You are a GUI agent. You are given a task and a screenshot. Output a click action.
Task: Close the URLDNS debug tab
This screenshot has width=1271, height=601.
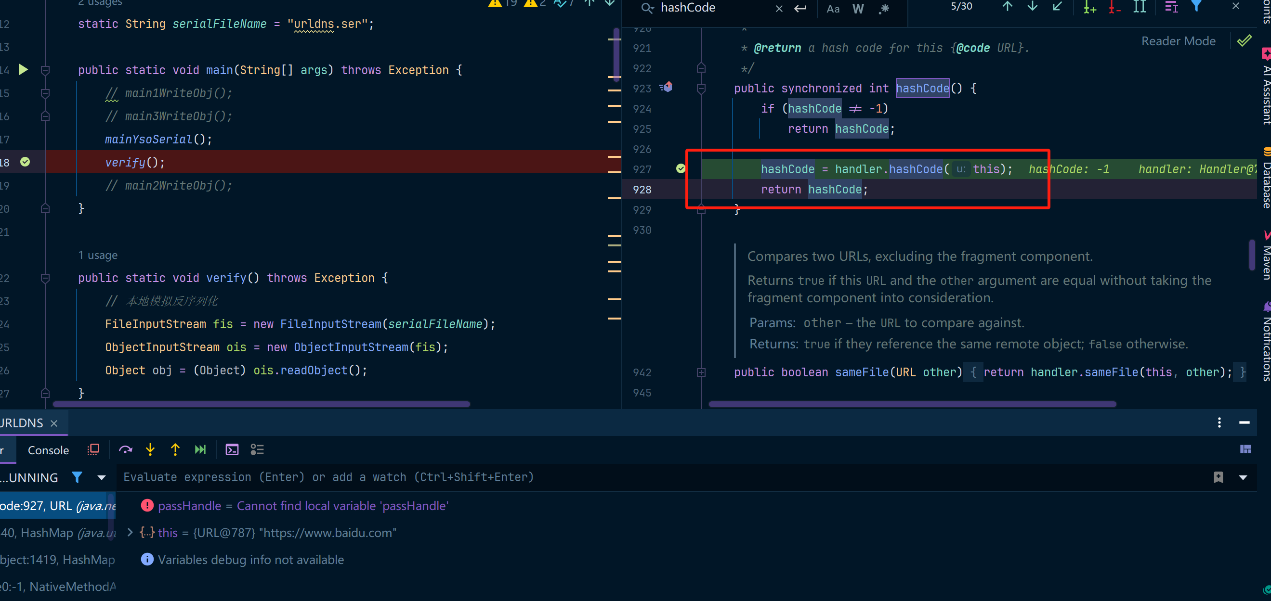pos(54,423)
